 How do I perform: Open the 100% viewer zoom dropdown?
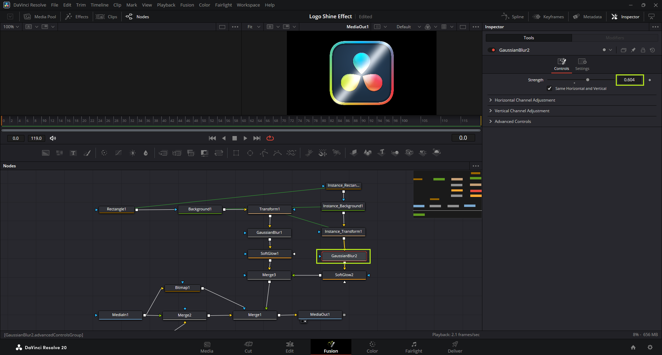[x=11, y=27]
